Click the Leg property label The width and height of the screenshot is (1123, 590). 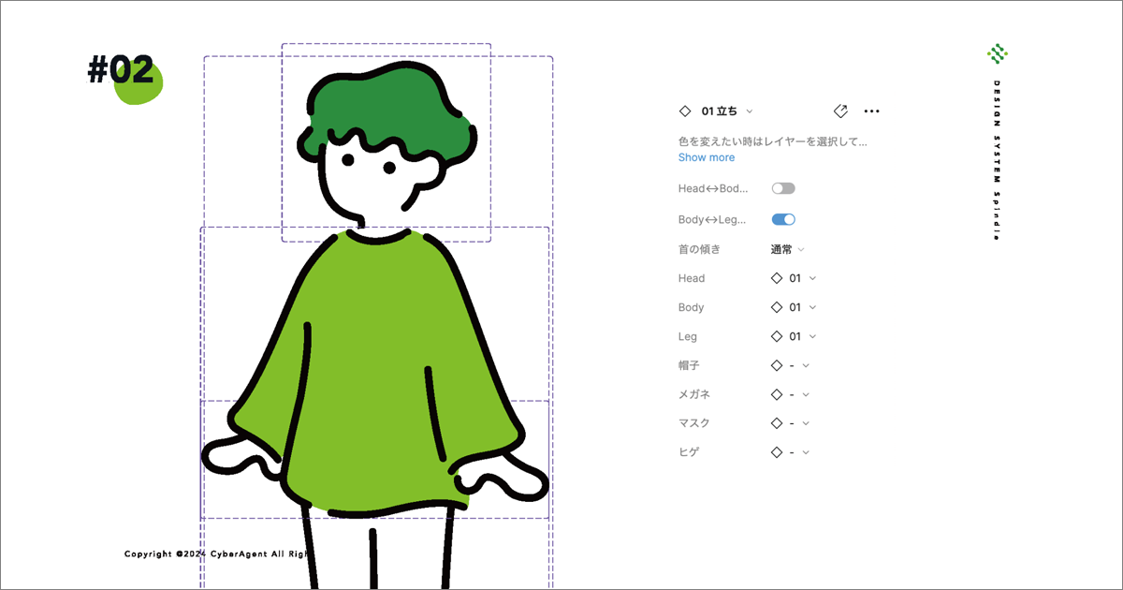[688, 336]
